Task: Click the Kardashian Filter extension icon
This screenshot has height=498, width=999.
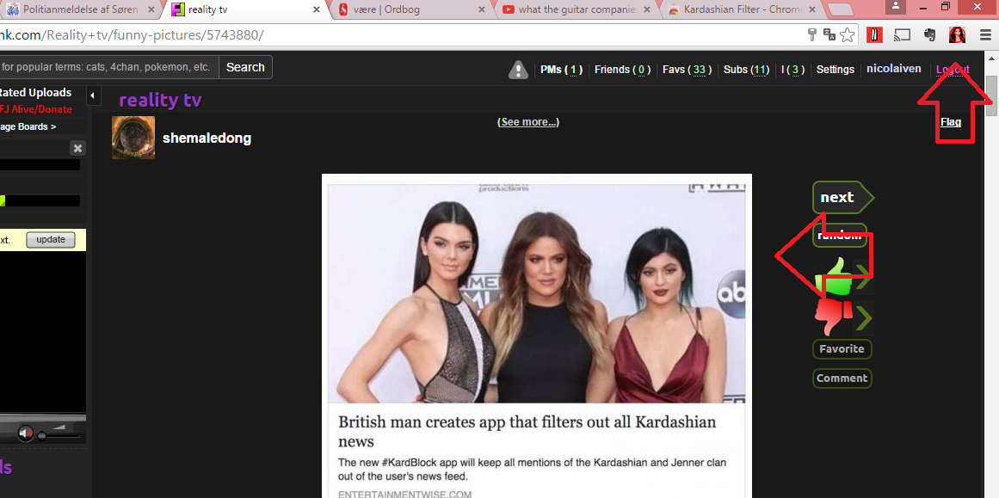Action: point(957,35)
